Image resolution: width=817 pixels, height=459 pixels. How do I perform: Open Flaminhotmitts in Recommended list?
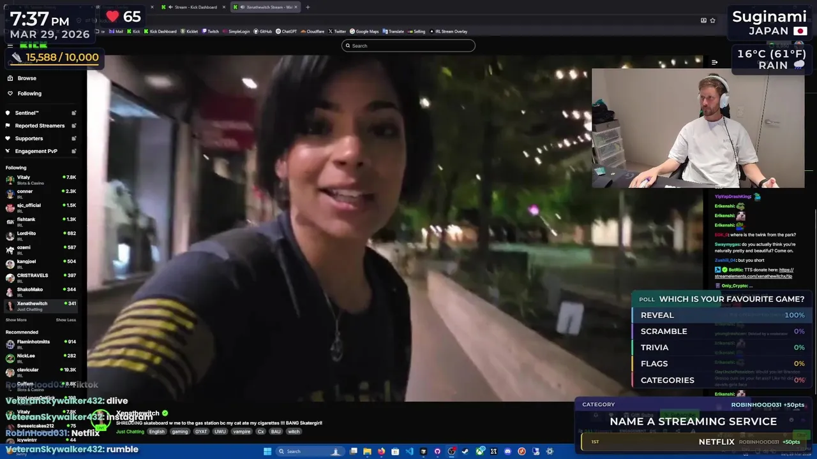[41, 344]
